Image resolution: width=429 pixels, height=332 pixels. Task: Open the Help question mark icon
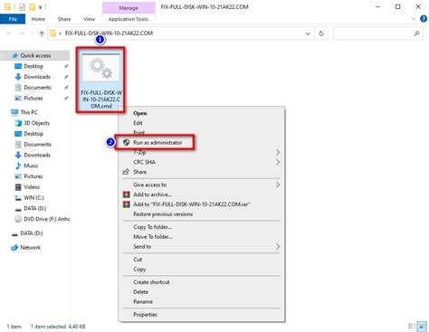(x=424, y=19)
